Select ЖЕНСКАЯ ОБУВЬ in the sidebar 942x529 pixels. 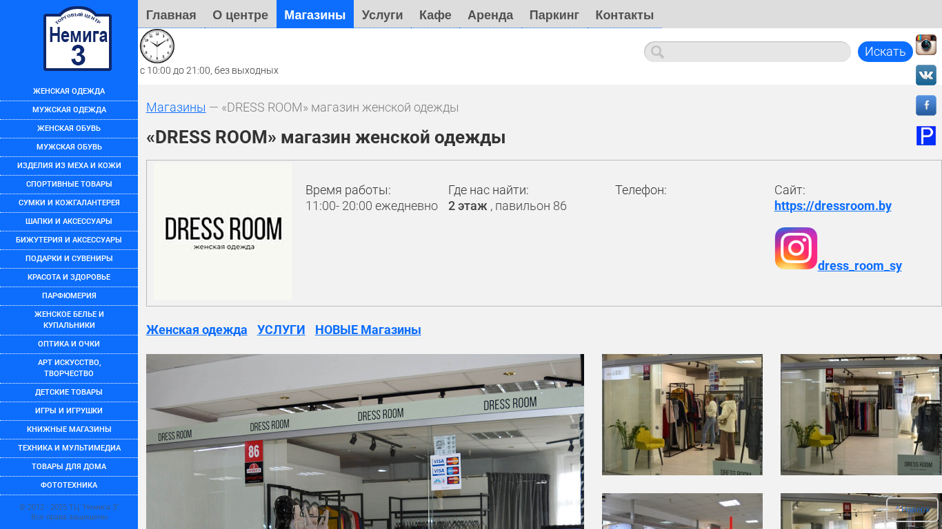69,129
